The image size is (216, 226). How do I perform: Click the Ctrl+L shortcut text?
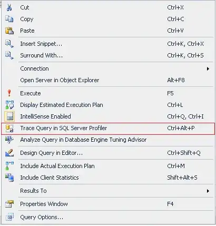click(175, 105)
